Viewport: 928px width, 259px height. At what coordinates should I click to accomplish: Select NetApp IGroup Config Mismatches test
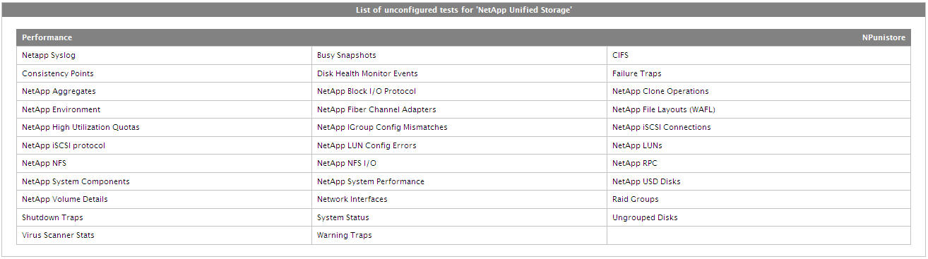pyautogui.click(x=382, y=127)
